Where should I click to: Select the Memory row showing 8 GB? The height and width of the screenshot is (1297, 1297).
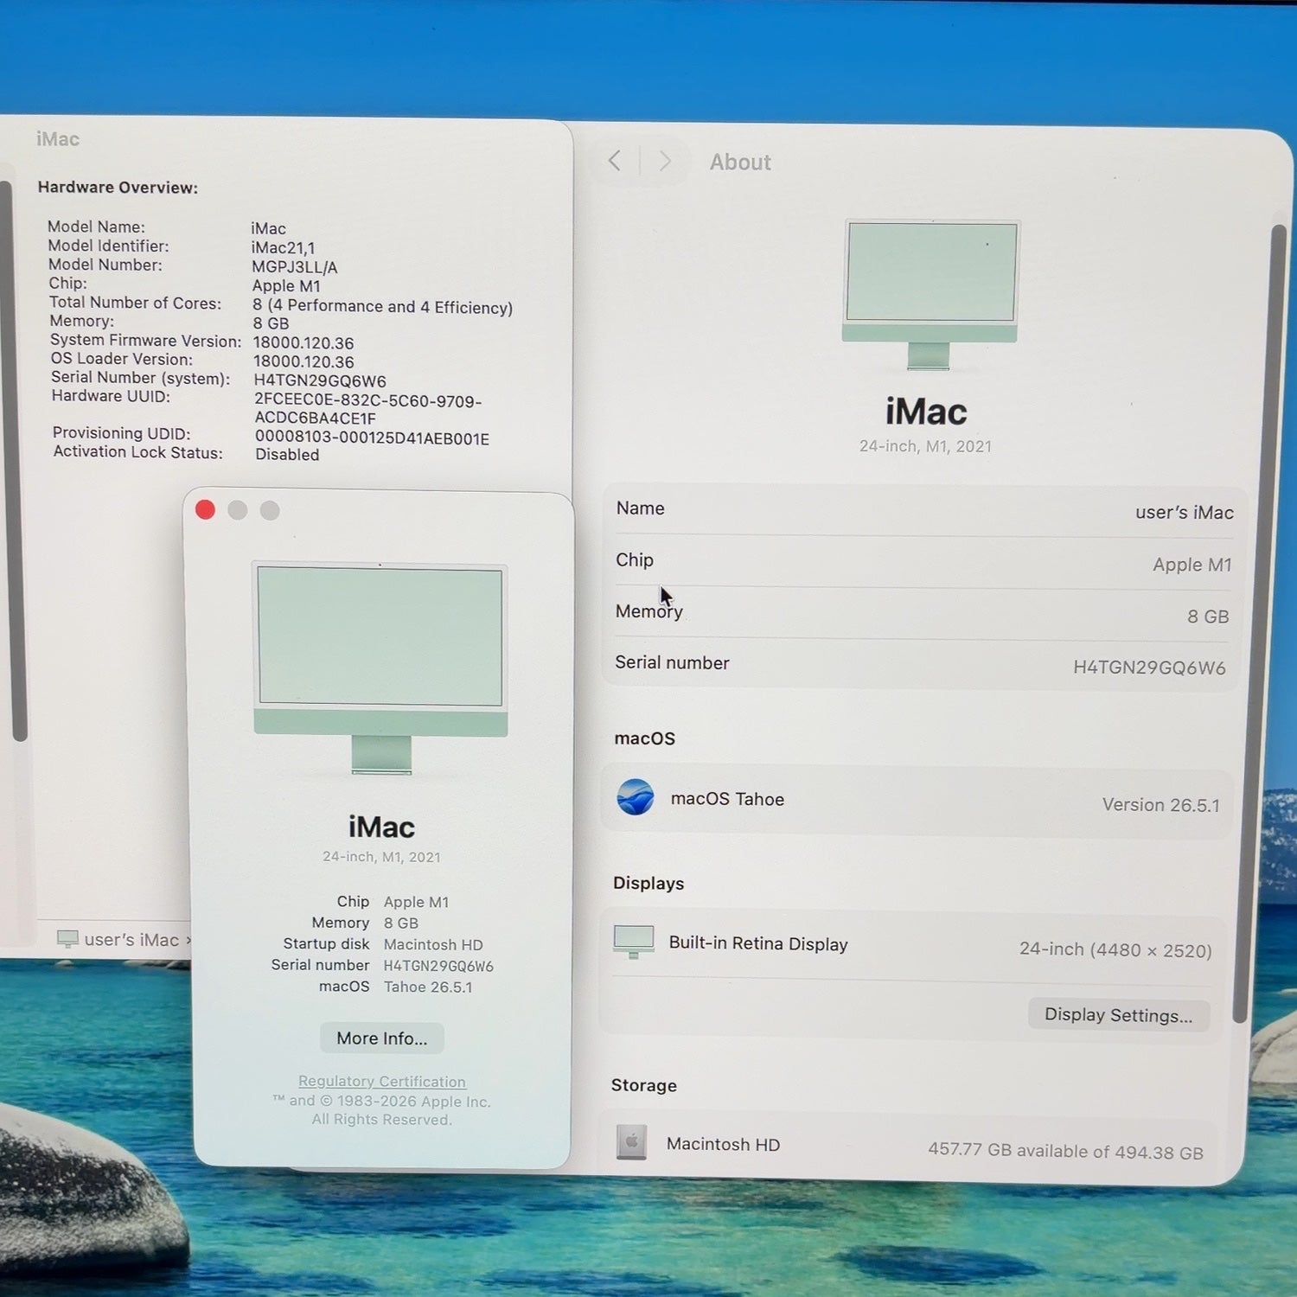[x=923, y=614]
